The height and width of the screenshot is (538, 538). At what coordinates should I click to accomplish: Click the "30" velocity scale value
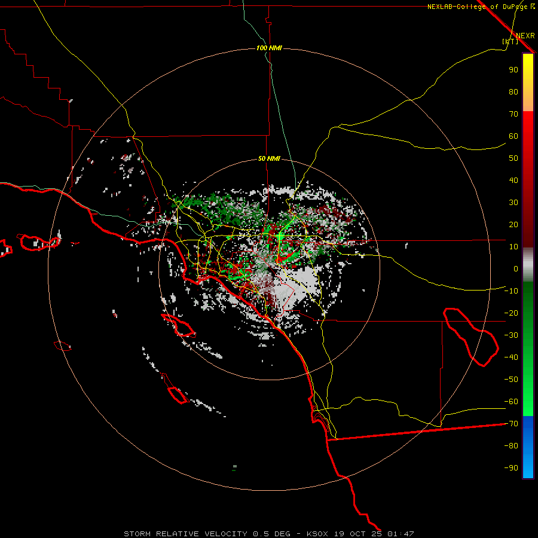(x=513, y=203)
